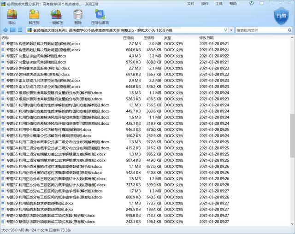The height and width of the screenshot is (234, 295).
Task: Click file icon of 专题29 定义法或几何法(原卷版).docx
Action: point(3,87)
